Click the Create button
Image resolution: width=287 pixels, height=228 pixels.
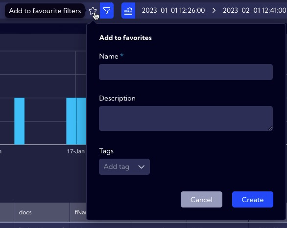[x=253, y=199]
